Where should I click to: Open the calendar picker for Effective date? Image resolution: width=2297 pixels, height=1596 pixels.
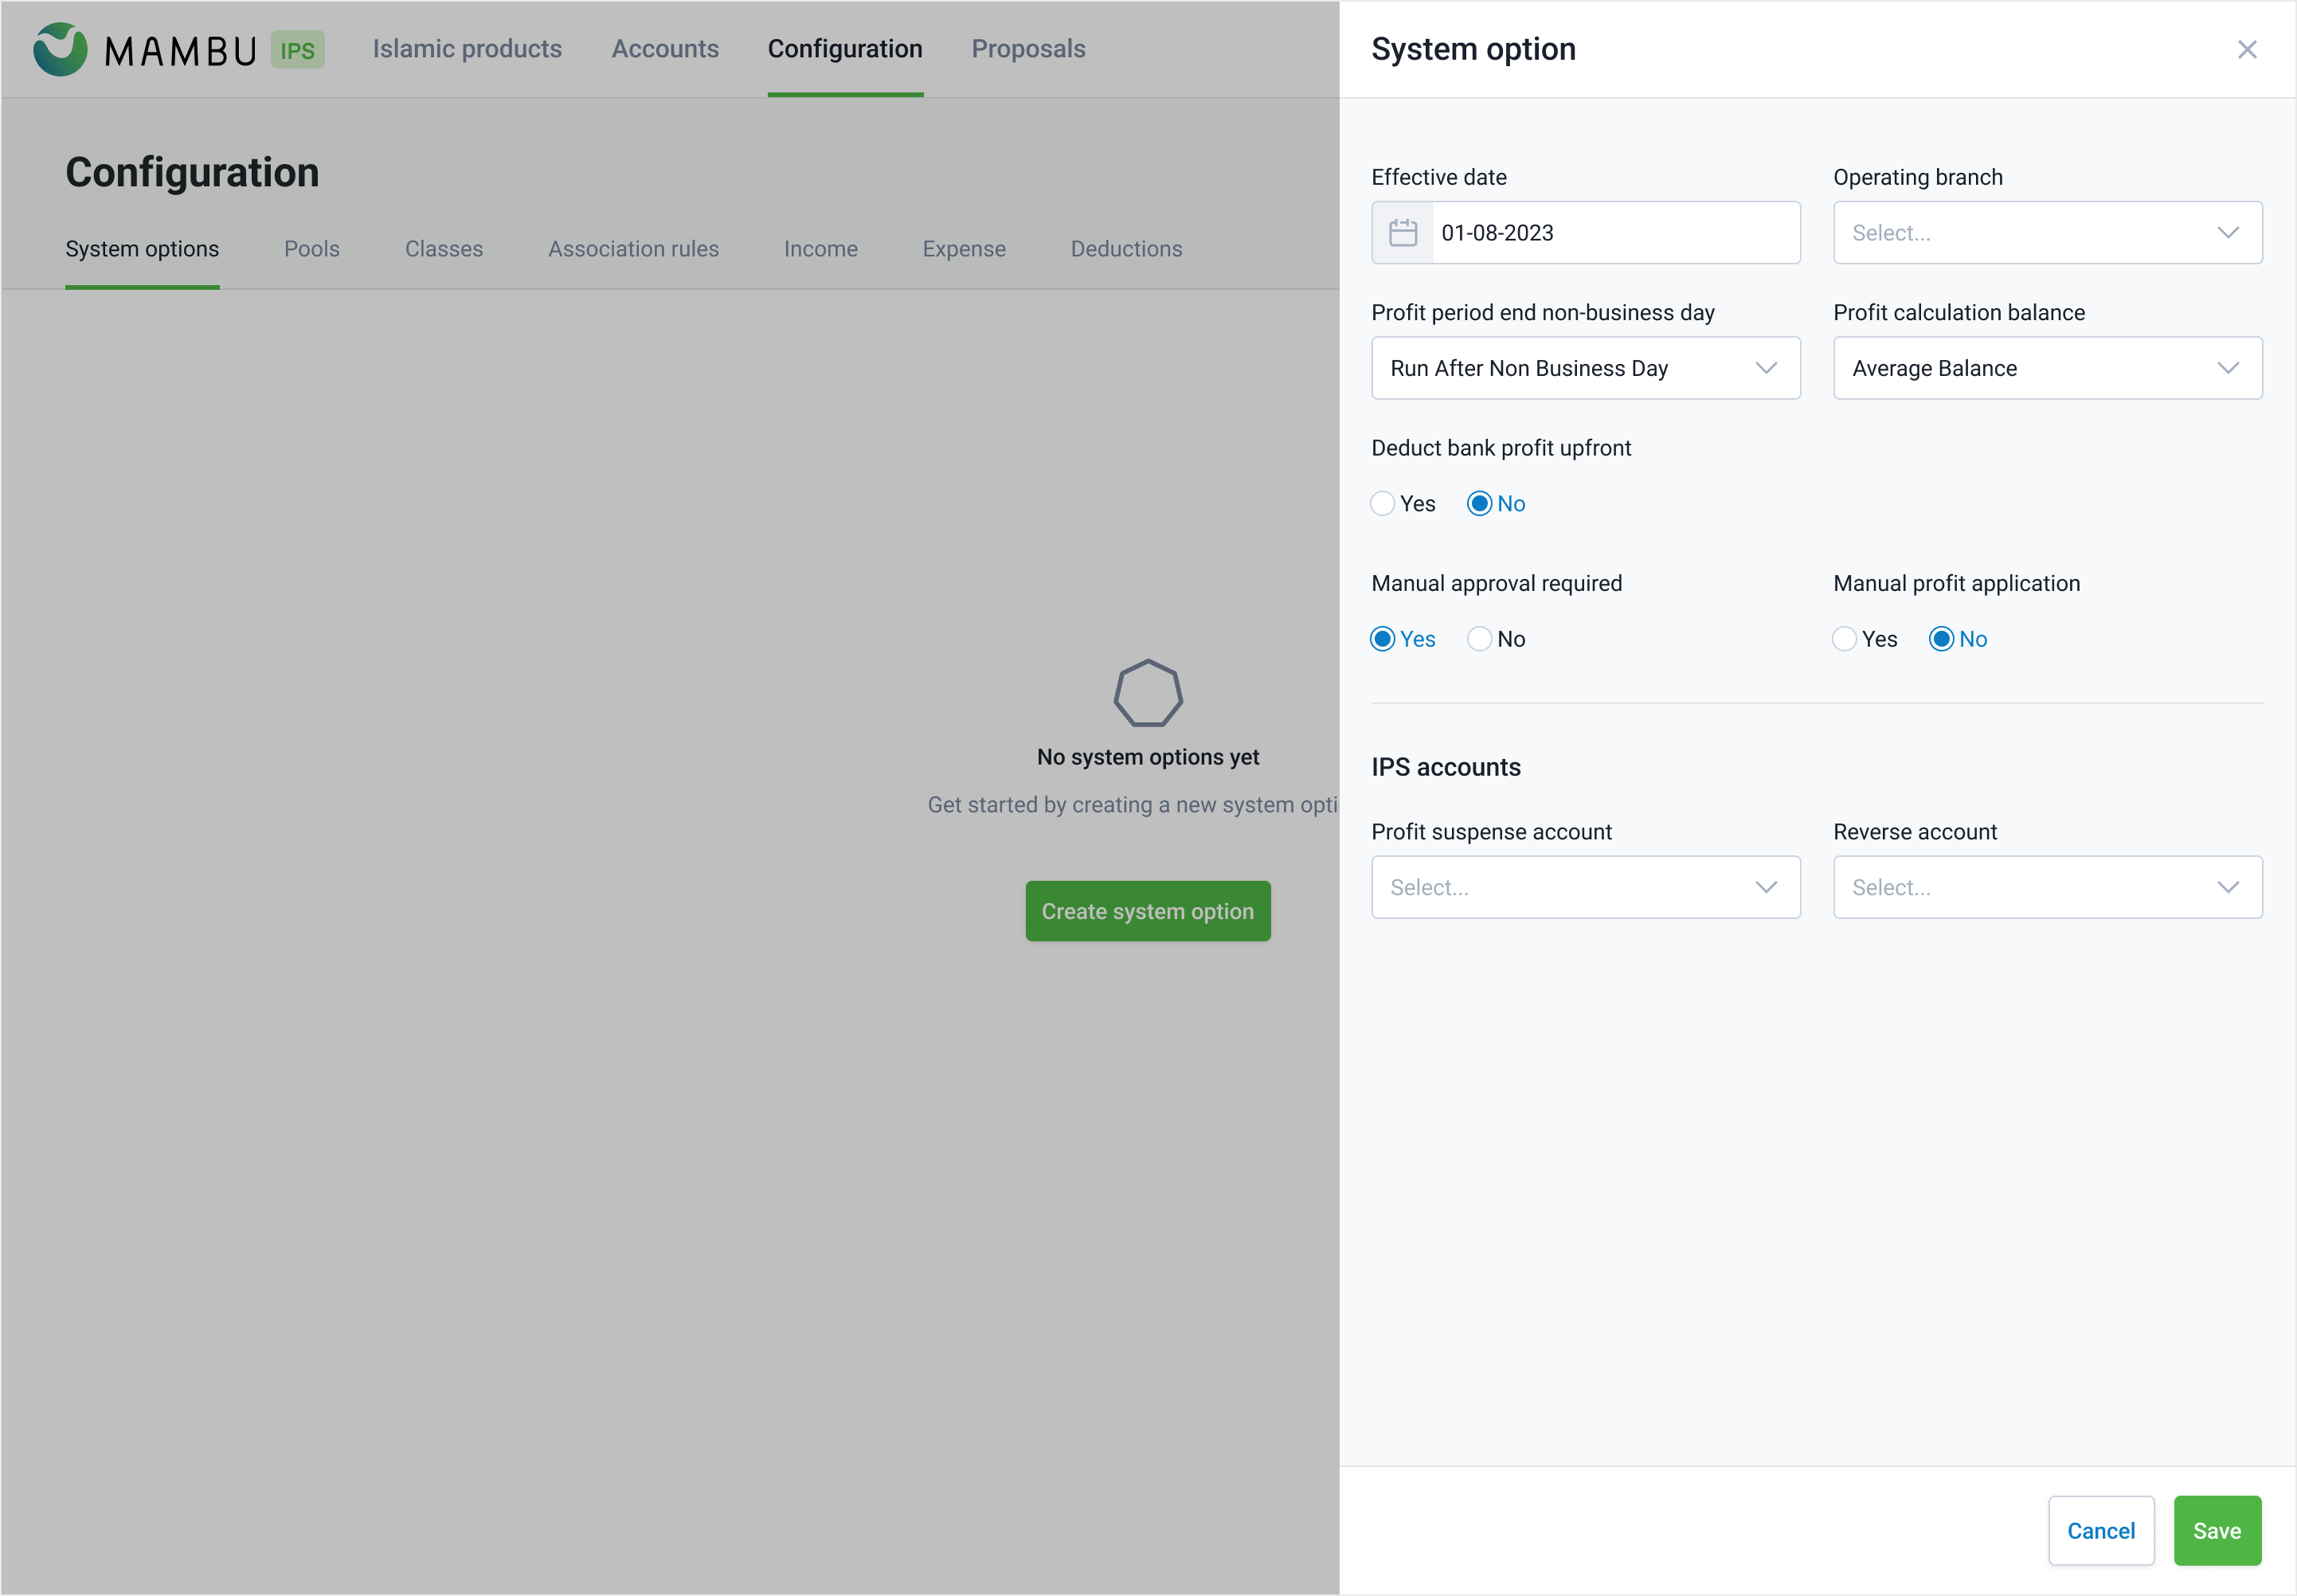pos(1403,232)
